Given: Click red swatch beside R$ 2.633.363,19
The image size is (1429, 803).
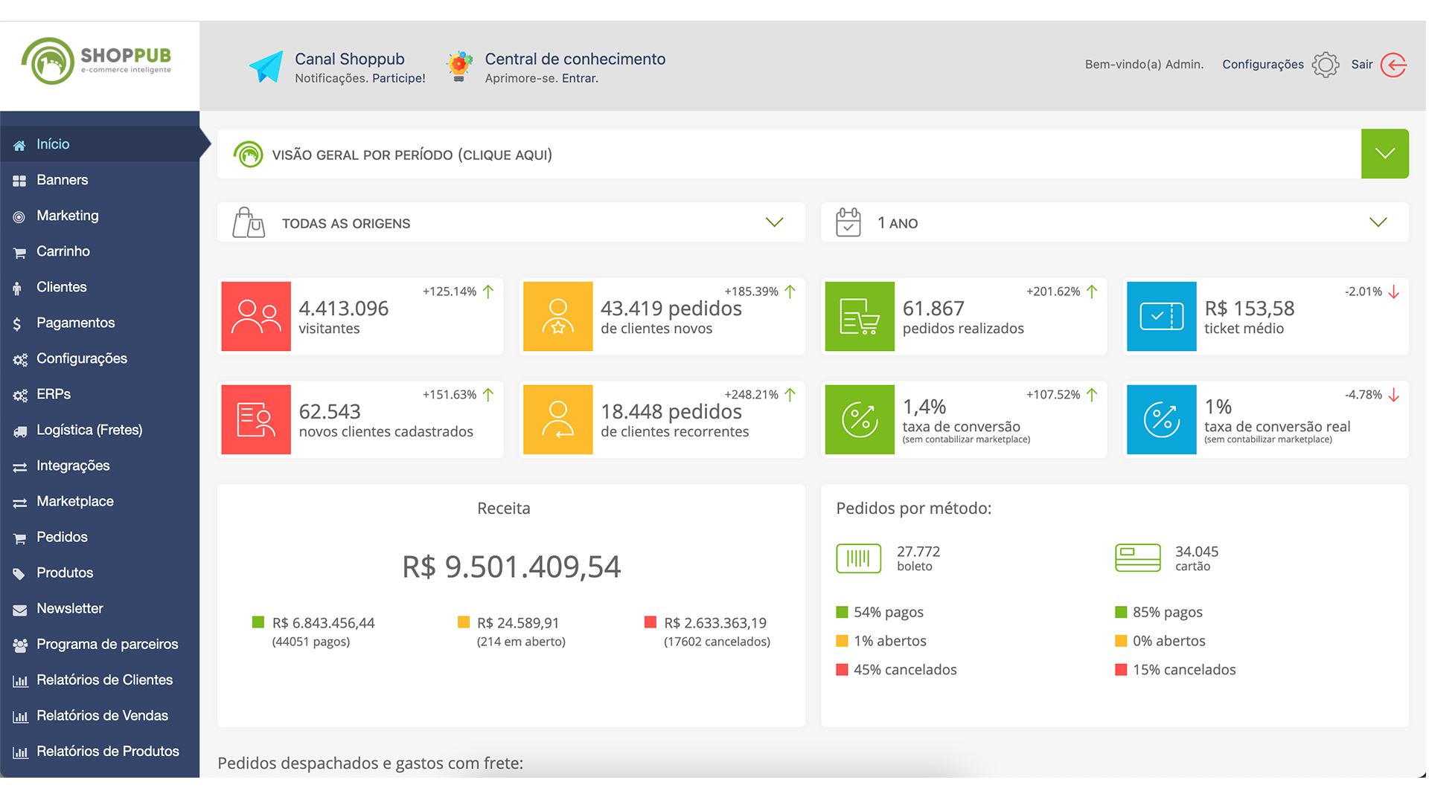Looking at the screenshot, I should click(650, 622).
